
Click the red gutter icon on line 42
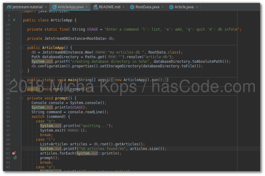14,153
